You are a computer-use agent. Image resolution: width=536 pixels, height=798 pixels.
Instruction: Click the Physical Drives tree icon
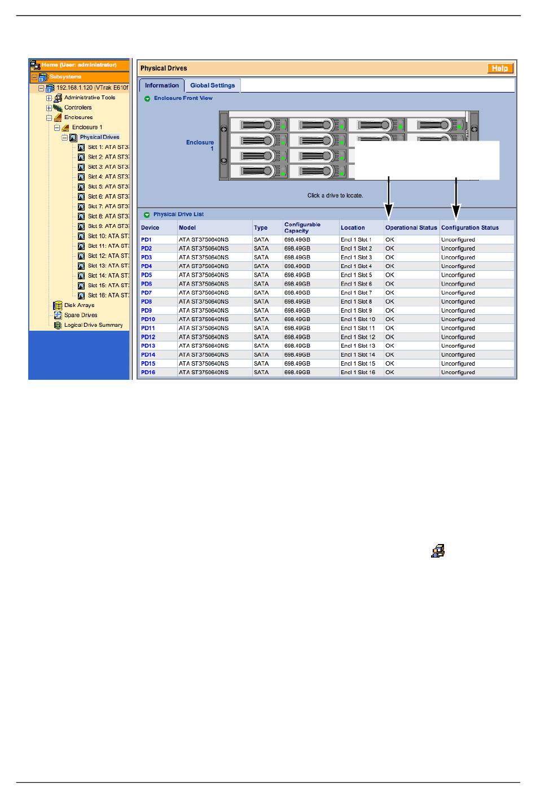[x=73, y=137]
